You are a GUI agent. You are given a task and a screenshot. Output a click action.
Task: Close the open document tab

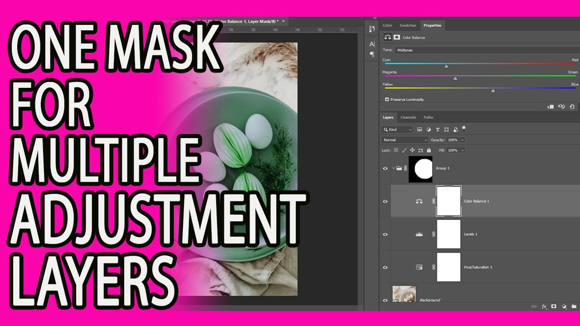click(284, 21)
